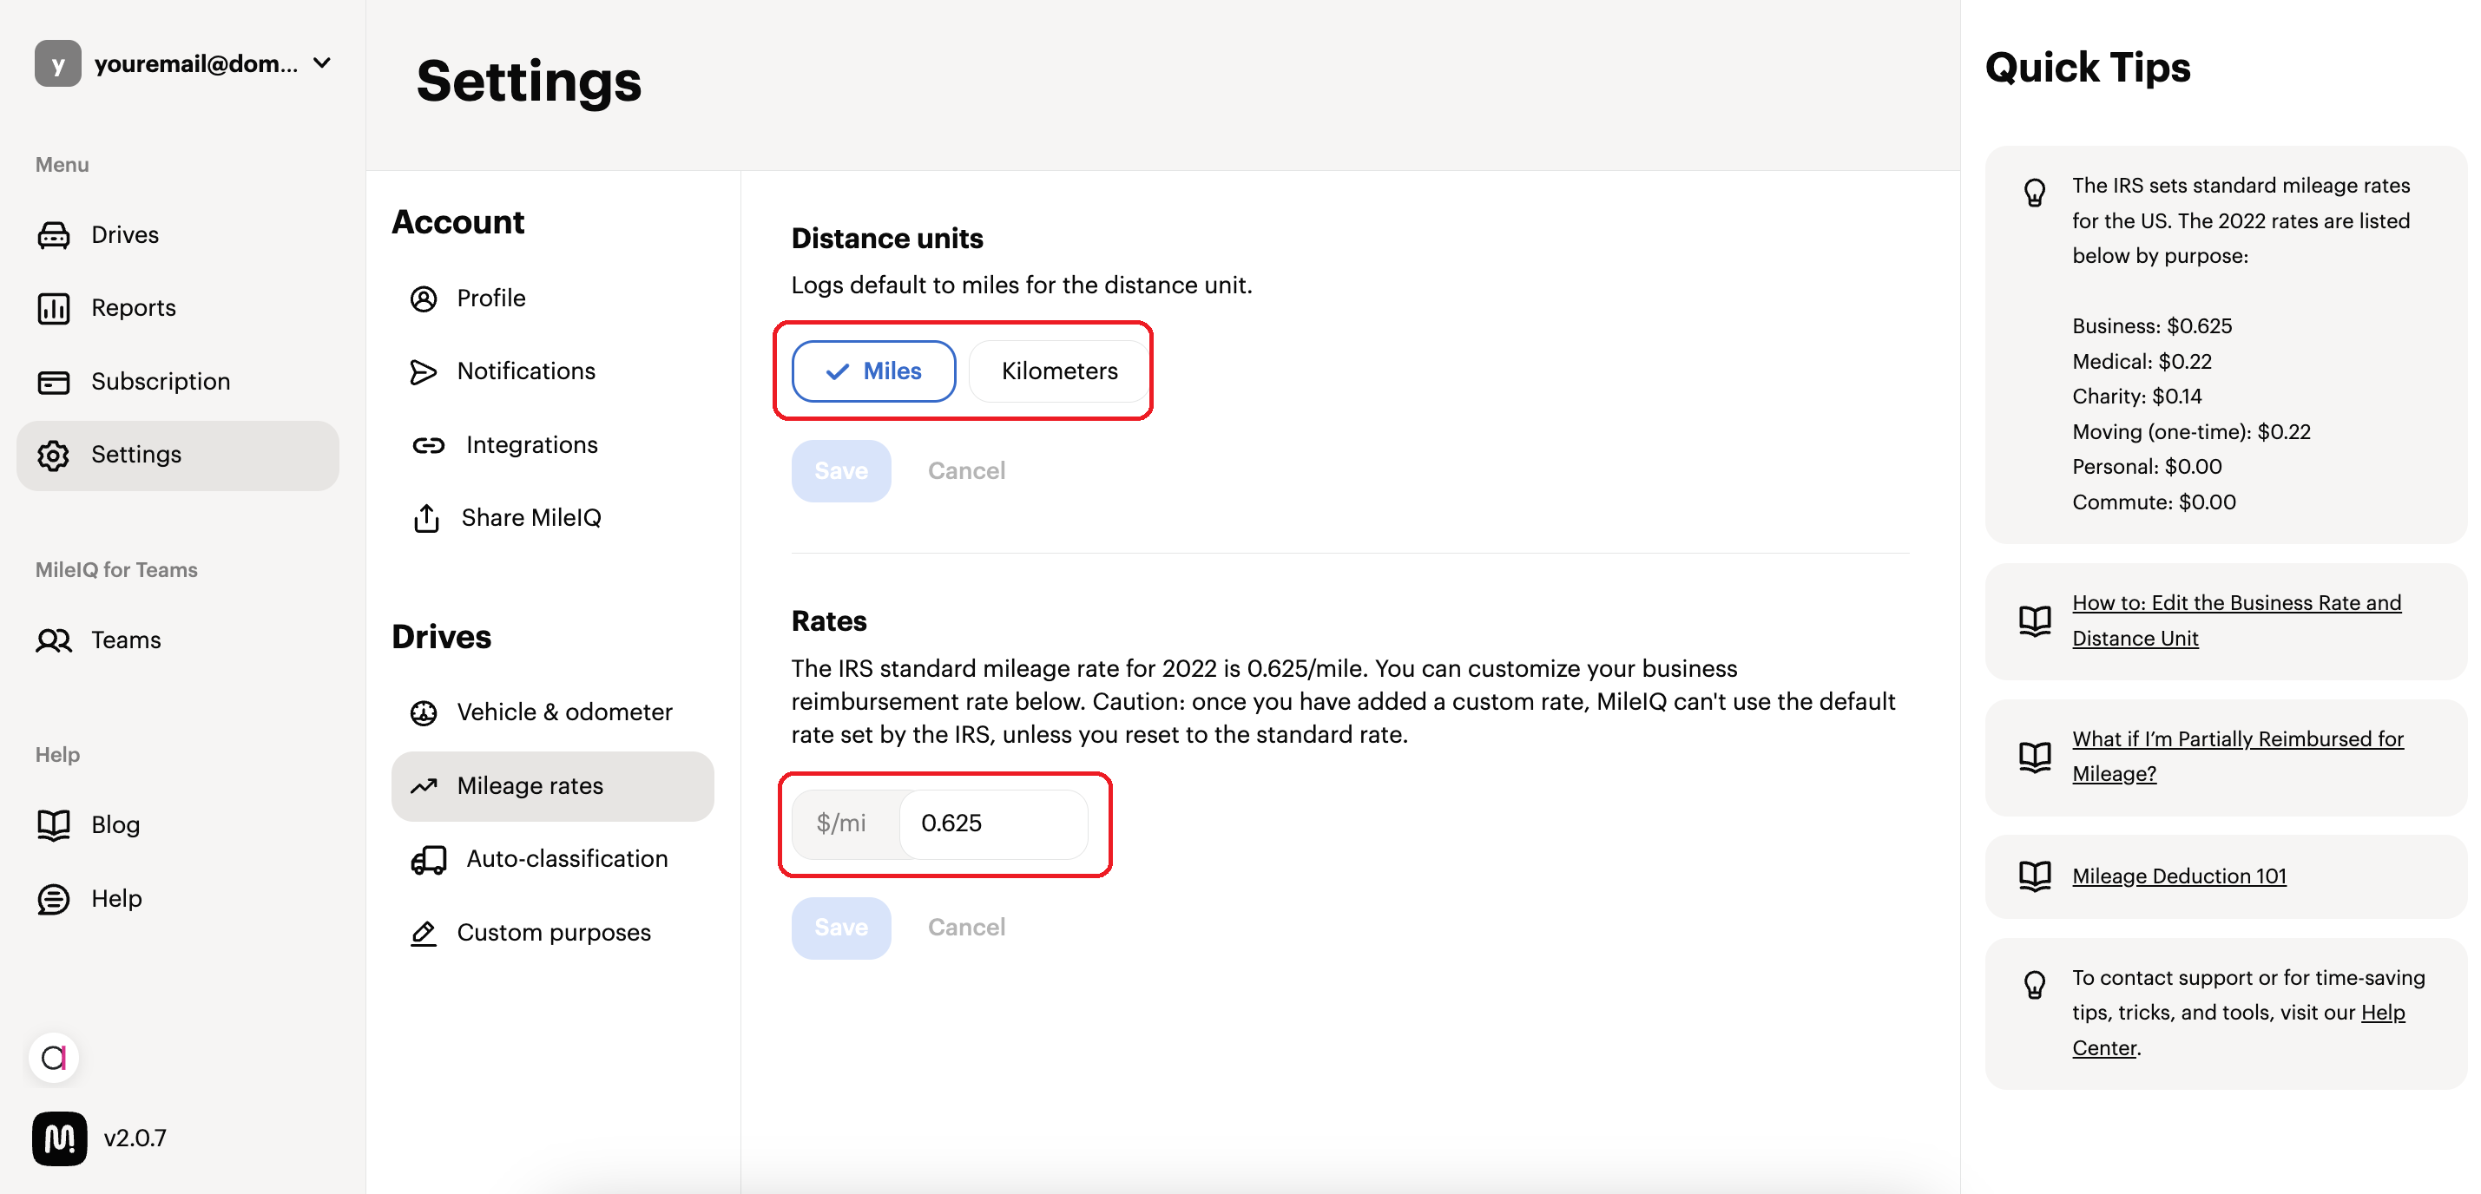Open Vehicle & odometer settings
Image resolution: width=2481 pixels, height=1194 pixels.
click(x=553, y=712)
